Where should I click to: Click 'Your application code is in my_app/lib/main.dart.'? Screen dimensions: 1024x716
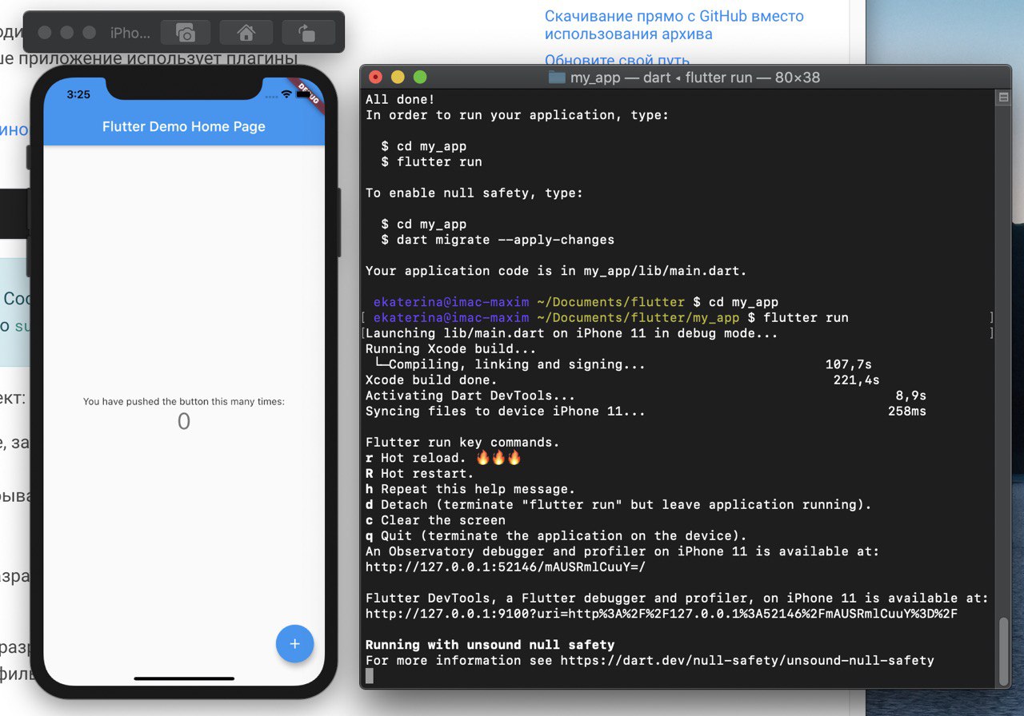(556, 271)
